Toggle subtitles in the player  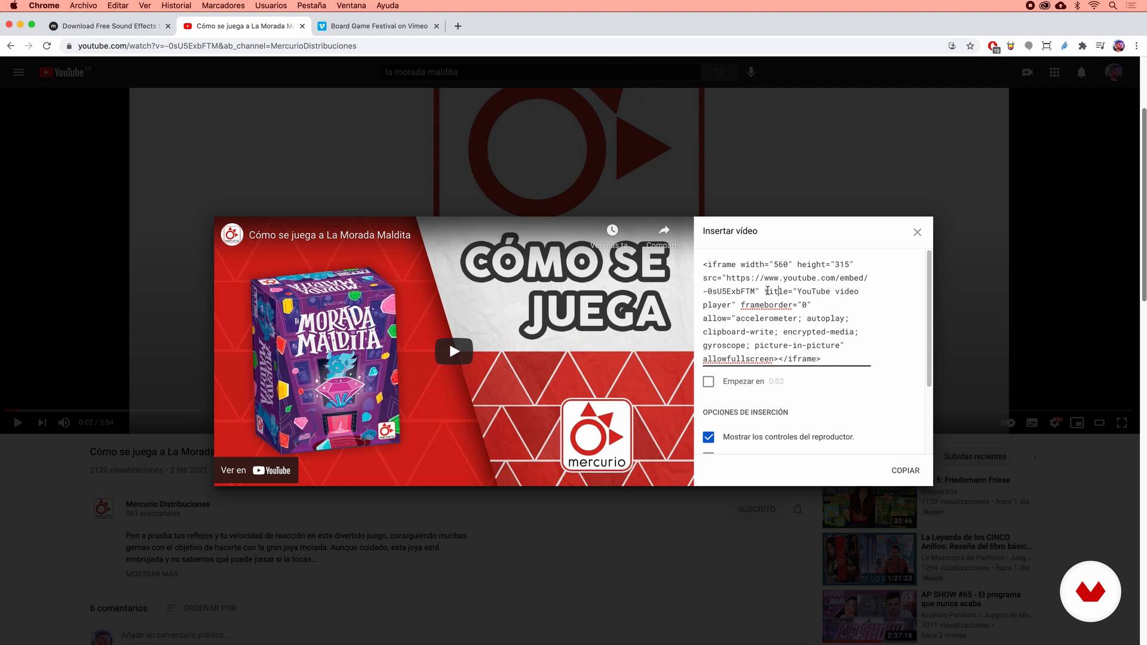(x=1032, y=423)
